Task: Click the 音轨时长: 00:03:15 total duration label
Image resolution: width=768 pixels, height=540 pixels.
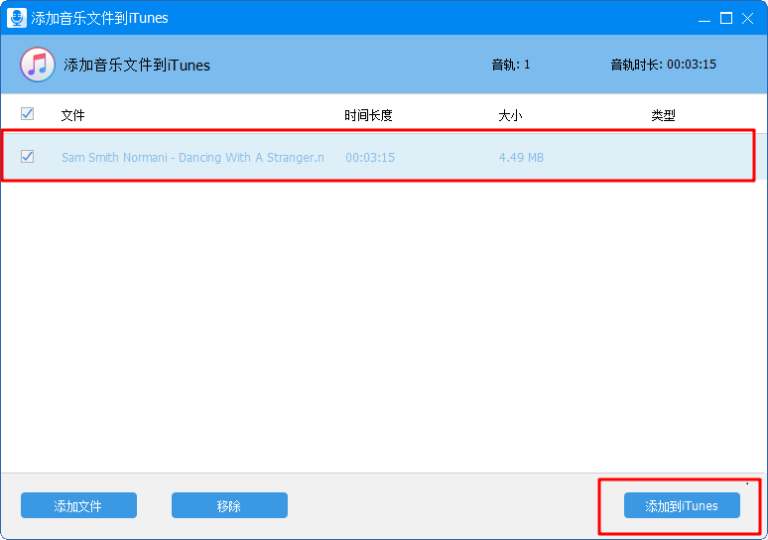Action: [x=663, y=65]
